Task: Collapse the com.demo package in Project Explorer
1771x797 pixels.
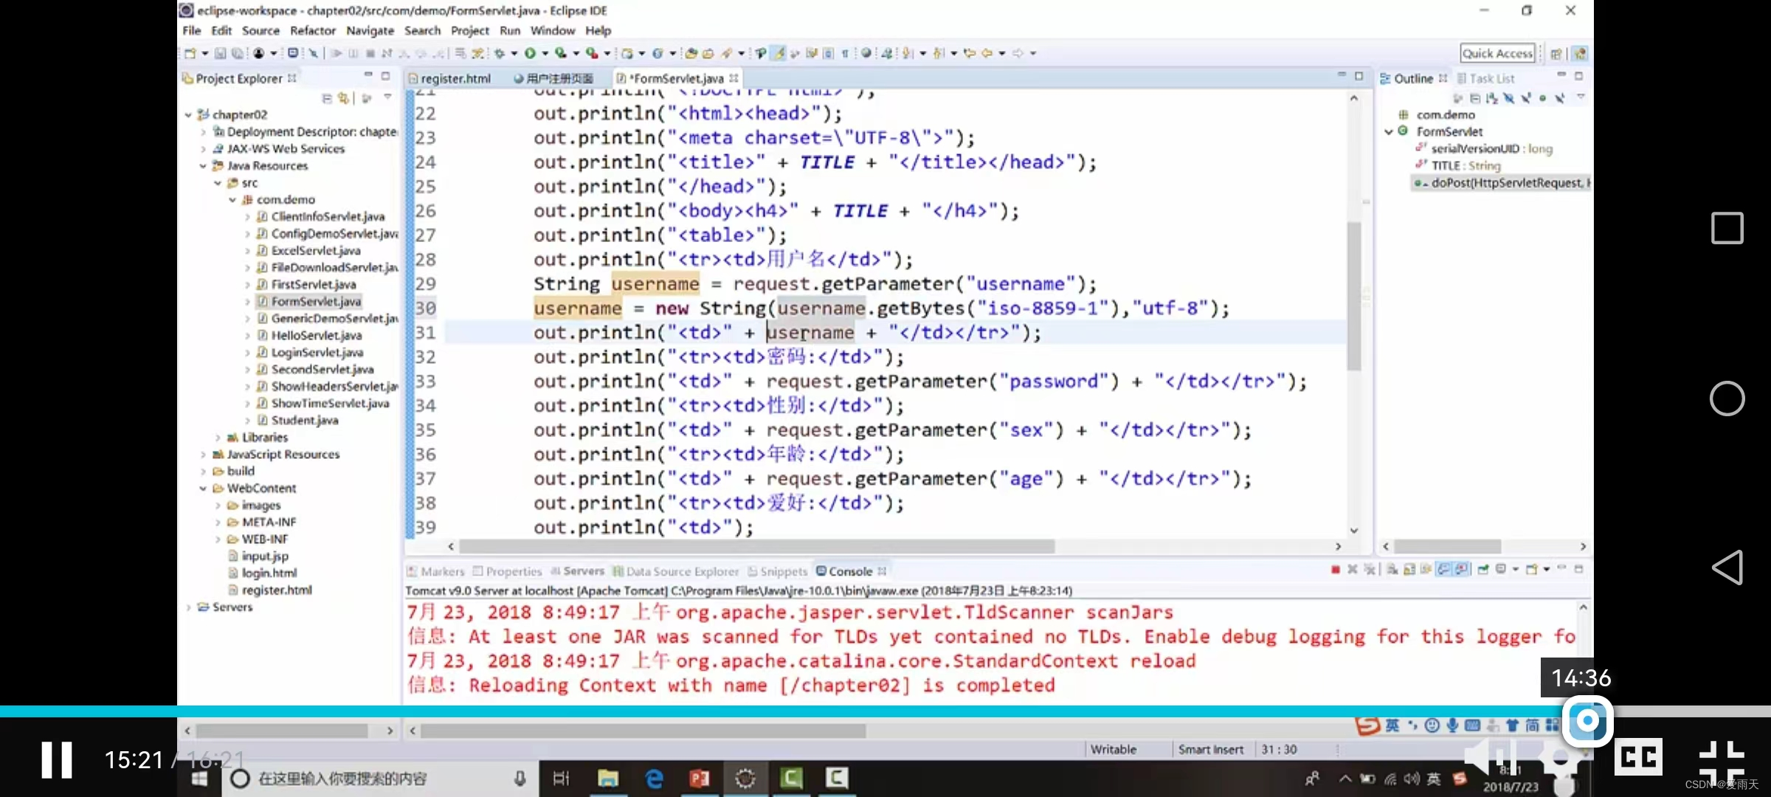Action: tap(232, 199)
